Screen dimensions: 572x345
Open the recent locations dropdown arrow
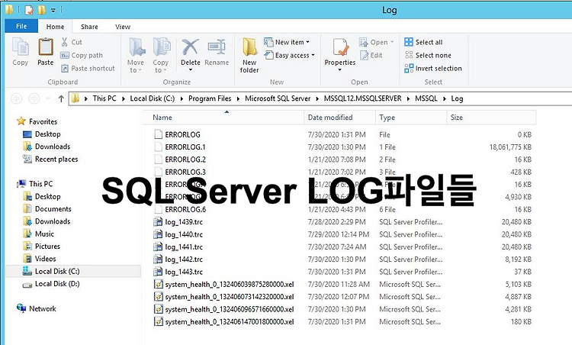[x=48, y=98]
